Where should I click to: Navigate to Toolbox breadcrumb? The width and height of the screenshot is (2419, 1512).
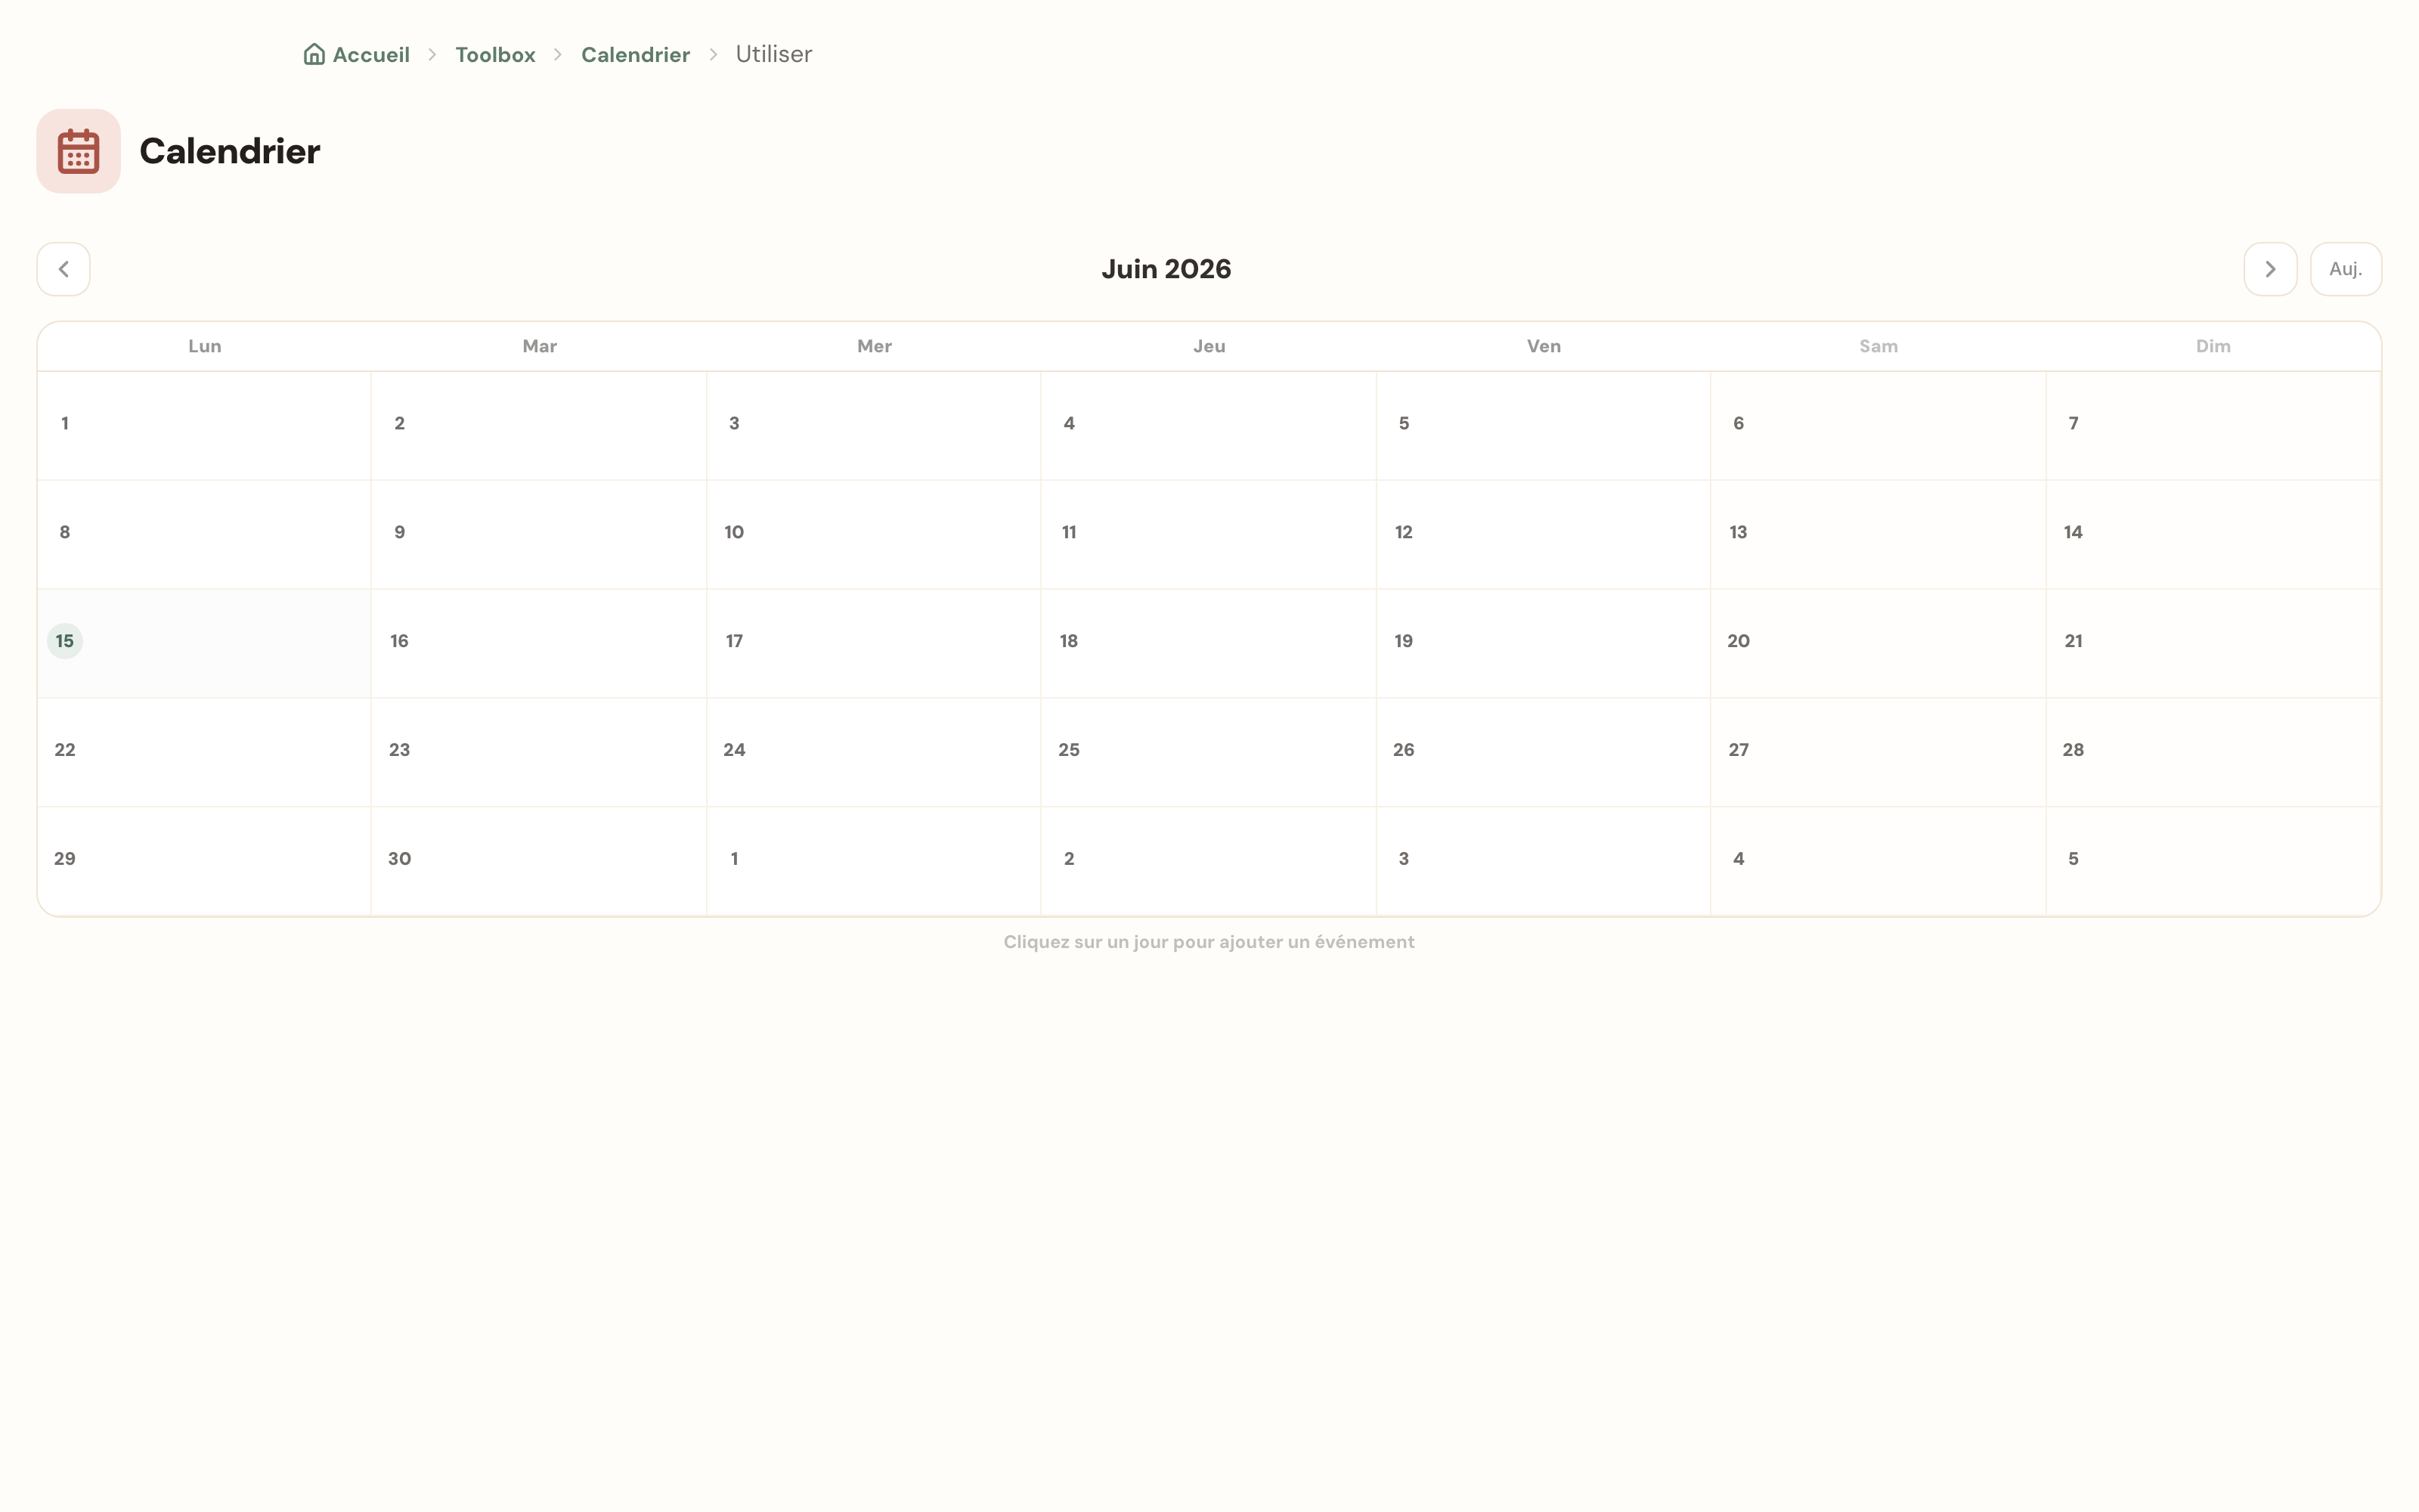[495, 55]
